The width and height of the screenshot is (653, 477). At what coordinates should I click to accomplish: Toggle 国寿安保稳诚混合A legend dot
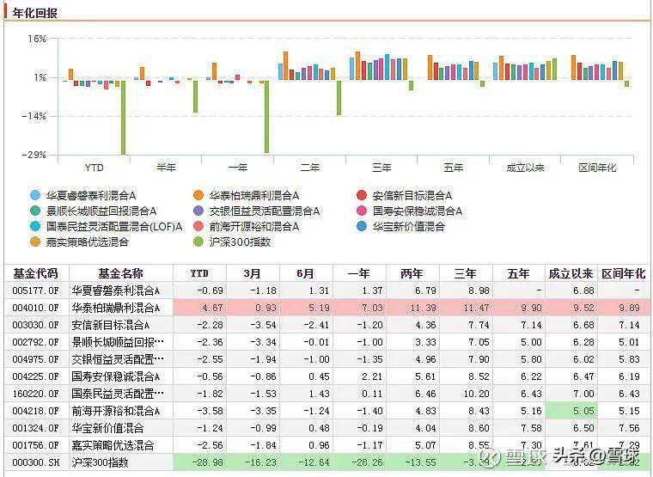(x=362, y=211)
